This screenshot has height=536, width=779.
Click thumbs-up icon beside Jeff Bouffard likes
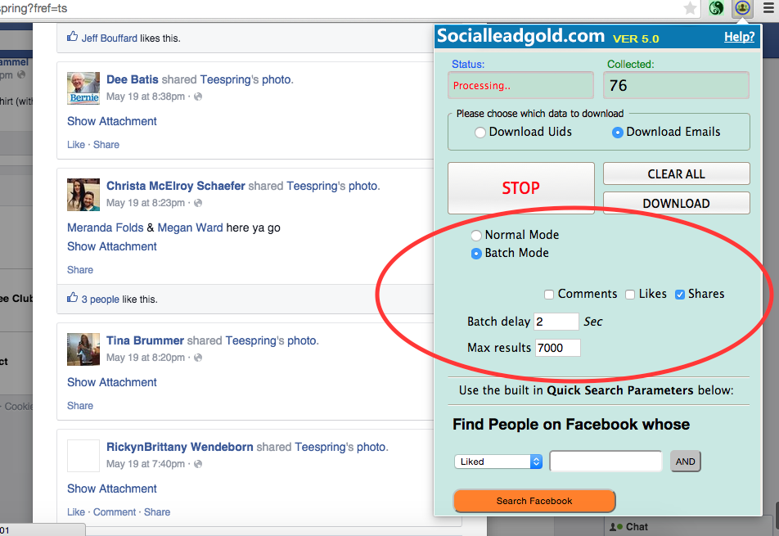coord(73,37)
